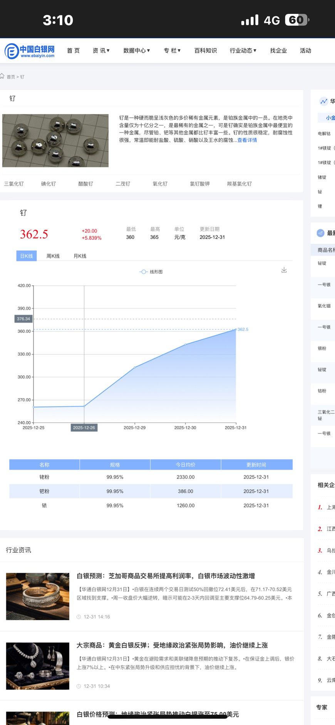Open the 百科知识 nav item
The height and width of the screenshot is (725, 335).
pos(206,50)
